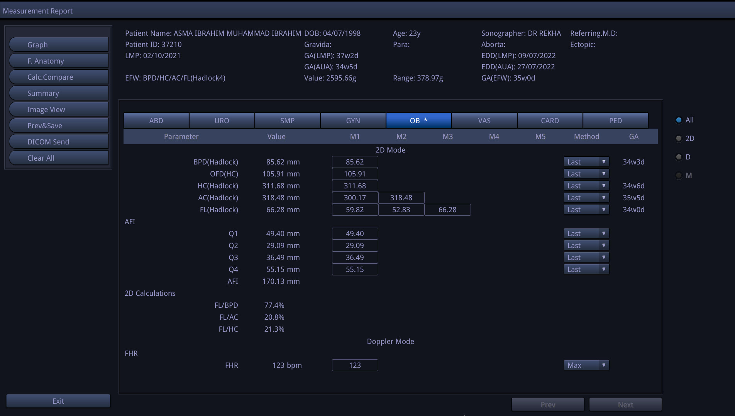
Task: Select the 2D mode radio button
Action: click(x=679, y=139)
